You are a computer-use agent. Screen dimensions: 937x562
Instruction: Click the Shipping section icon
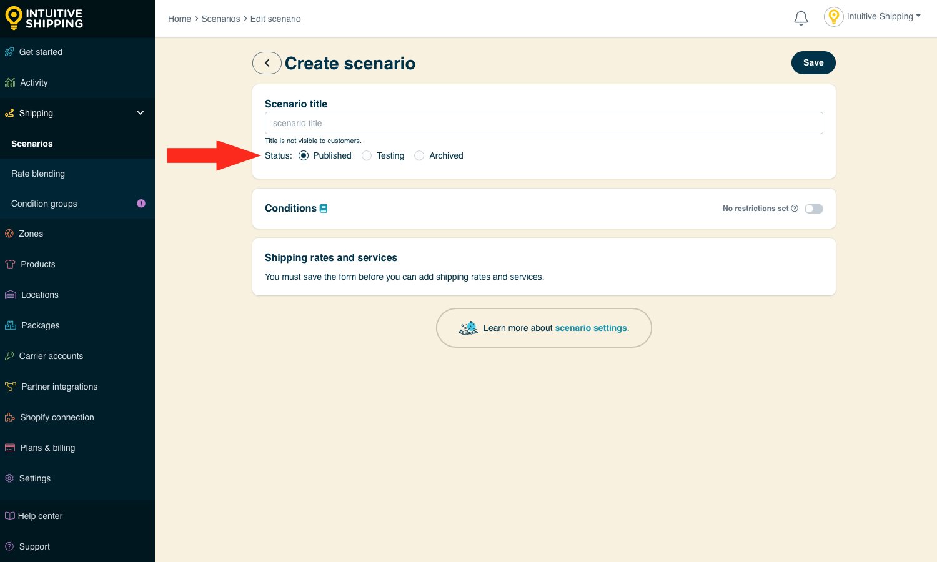[x=9, y=113]
